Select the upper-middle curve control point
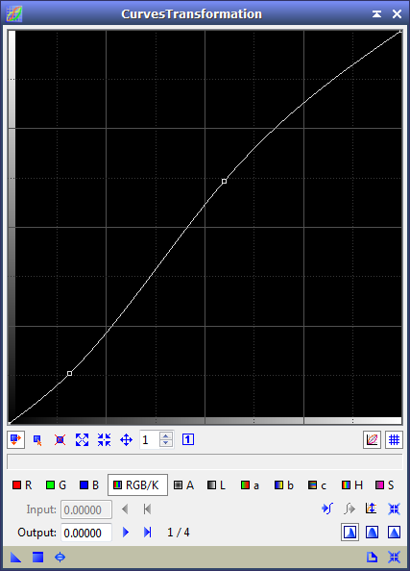The height and width of the screenshot is (571, 410). [x=225, y=181]
